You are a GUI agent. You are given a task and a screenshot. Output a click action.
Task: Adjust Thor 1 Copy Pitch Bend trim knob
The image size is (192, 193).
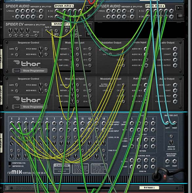(41, 85)
